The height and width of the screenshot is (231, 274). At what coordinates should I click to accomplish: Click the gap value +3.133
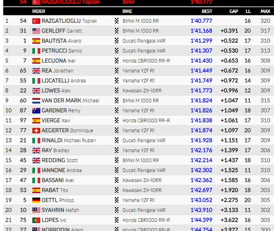click(x=229, y=210)
